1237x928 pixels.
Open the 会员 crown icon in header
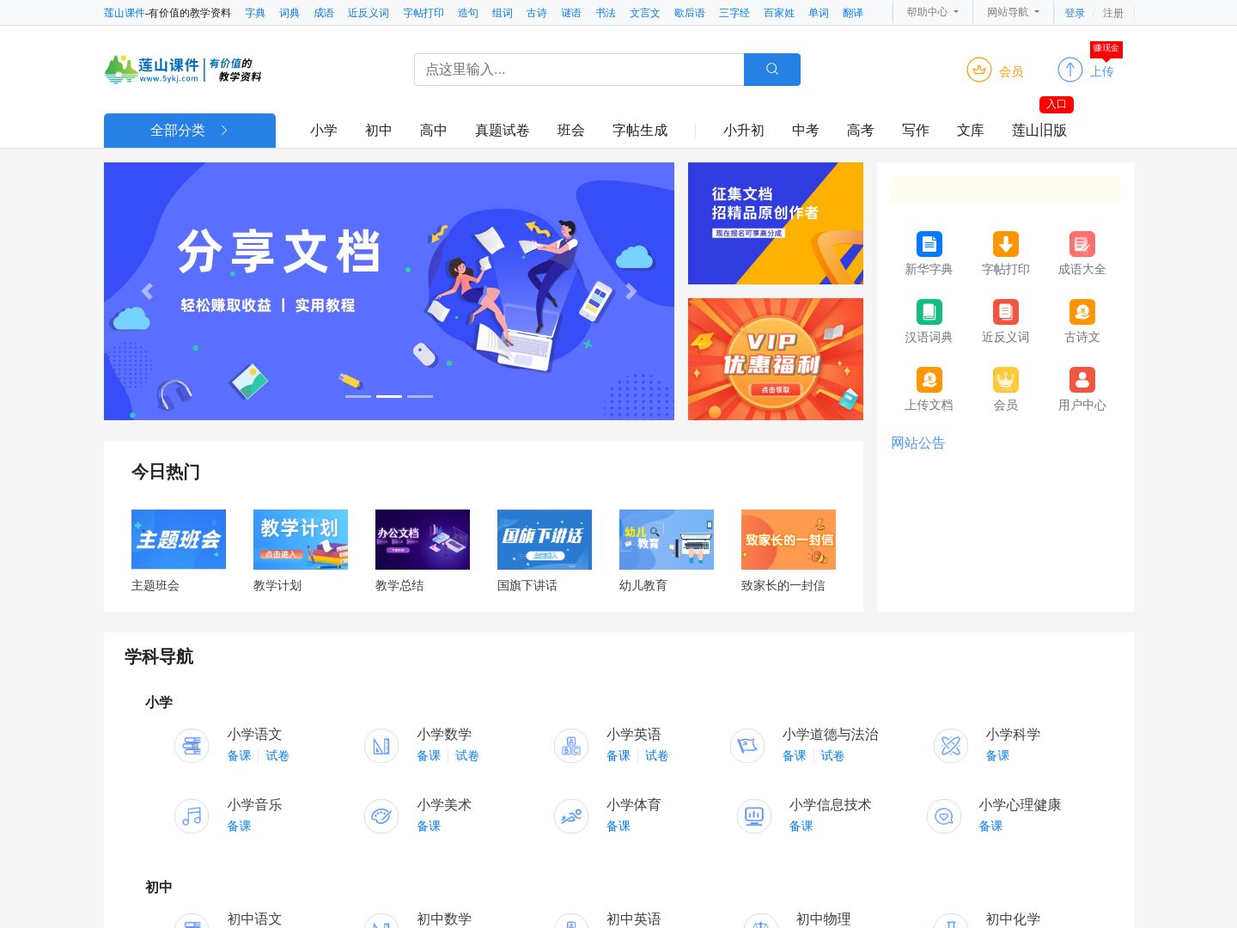(x=979, y=70)
